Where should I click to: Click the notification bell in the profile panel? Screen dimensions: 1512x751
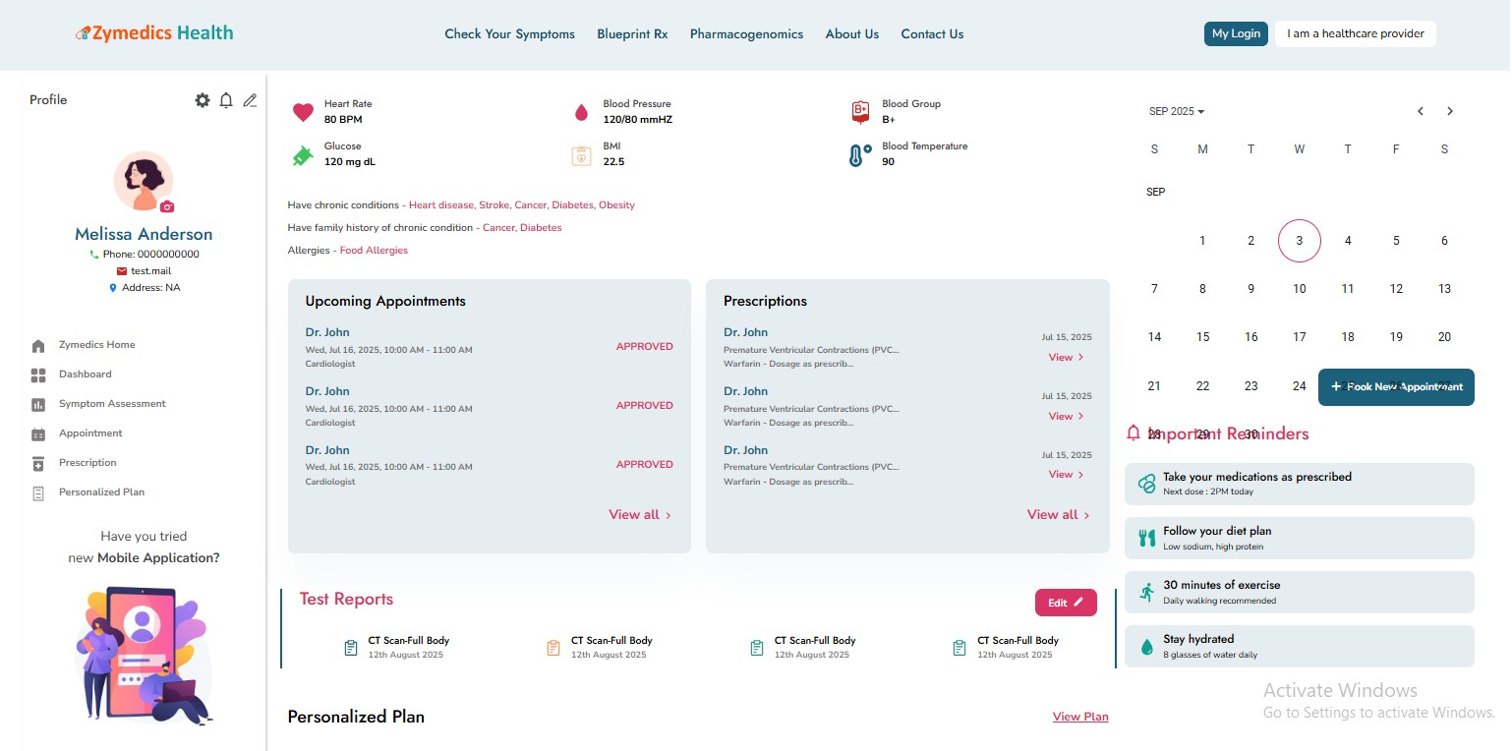point(226,99)
